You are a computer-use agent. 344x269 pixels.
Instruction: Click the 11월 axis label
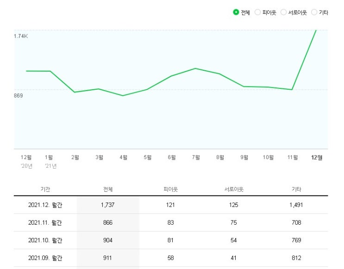[293, 157]
